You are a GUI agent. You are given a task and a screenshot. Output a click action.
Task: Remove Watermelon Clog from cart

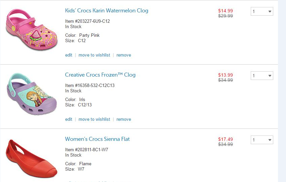coord(124,55)
